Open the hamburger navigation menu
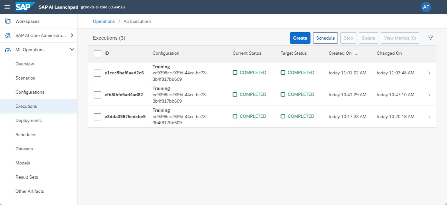Image resolution: width=447 pixels, height=205 pixels. 7,7
